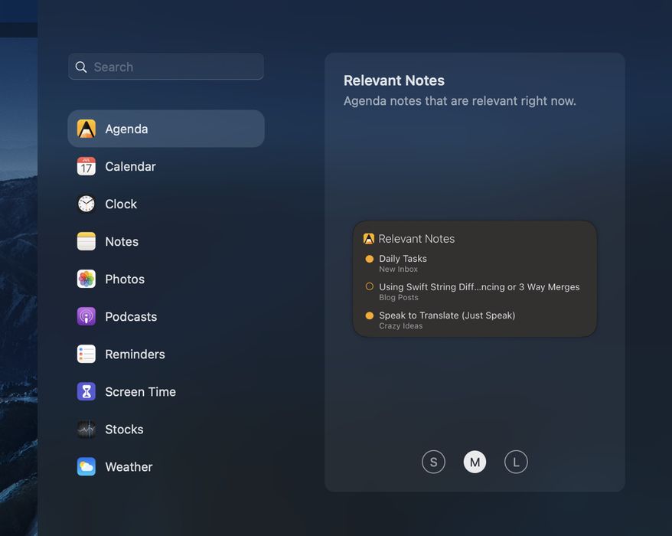Select the Agenda label in the widget list

point(126,129)
